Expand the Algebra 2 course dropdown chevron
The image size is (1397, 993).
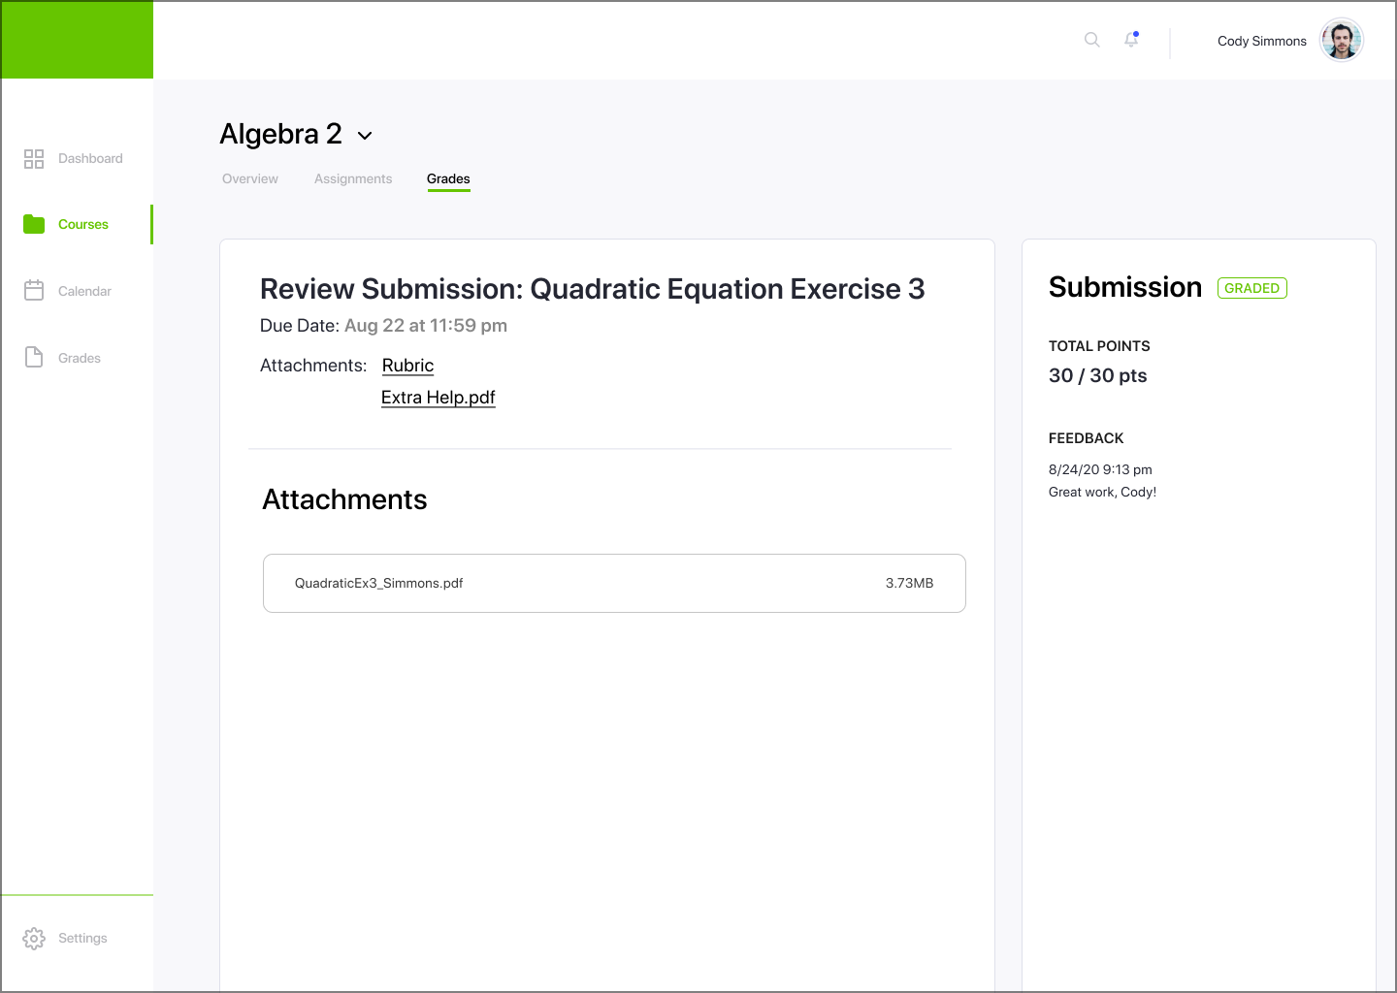pos(365,136)
